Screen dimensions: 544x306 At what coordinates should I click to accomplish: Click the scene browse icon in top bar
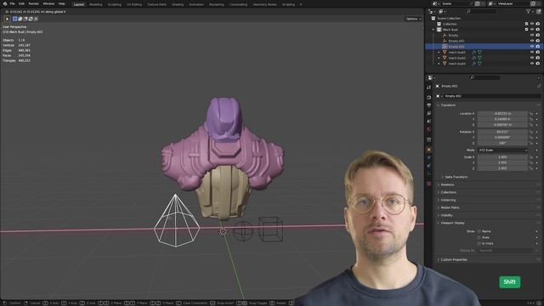click(x=435, y=3)
